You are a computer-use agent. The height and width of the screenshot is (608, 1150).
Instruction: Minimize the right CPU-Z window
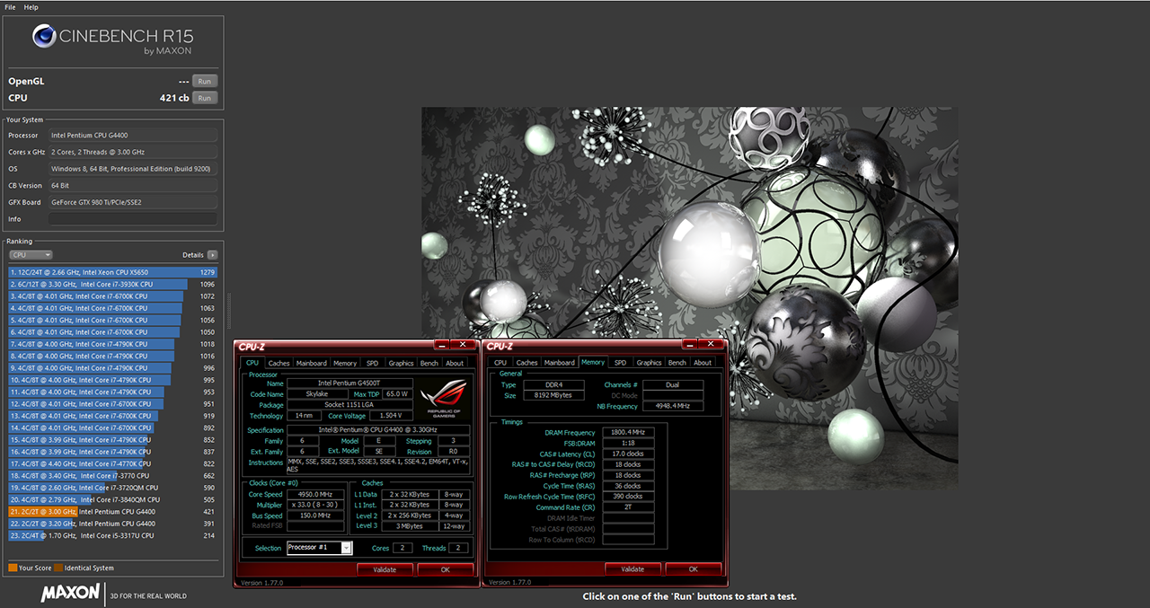pyautogui.click(x=690, y=344)
